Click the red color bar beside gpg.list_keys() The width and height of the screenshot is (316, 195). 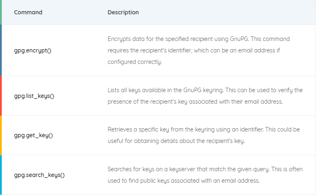pos(1,96)
